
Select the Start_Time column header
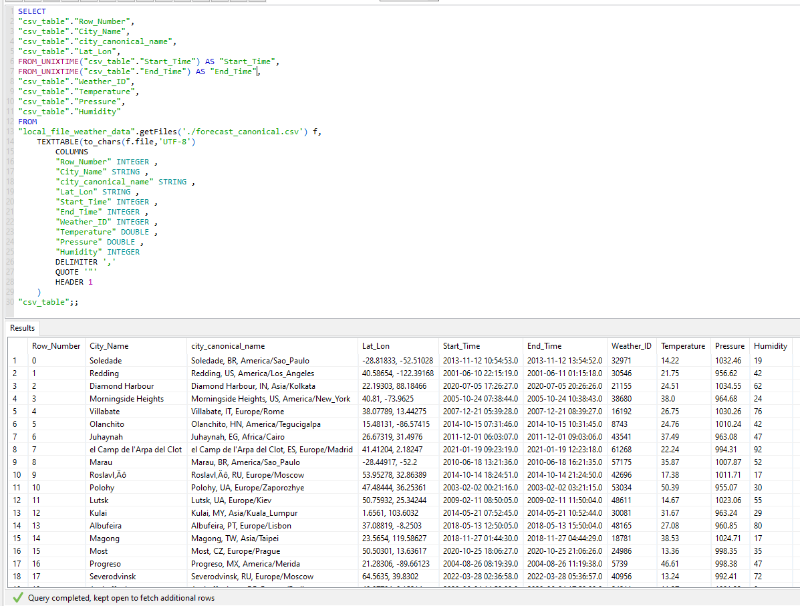tap(461, 346)
